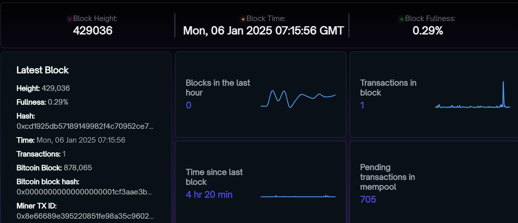Click the Transactions in block count 1
The height and width of the screenshot is (223, 518).
362,105
